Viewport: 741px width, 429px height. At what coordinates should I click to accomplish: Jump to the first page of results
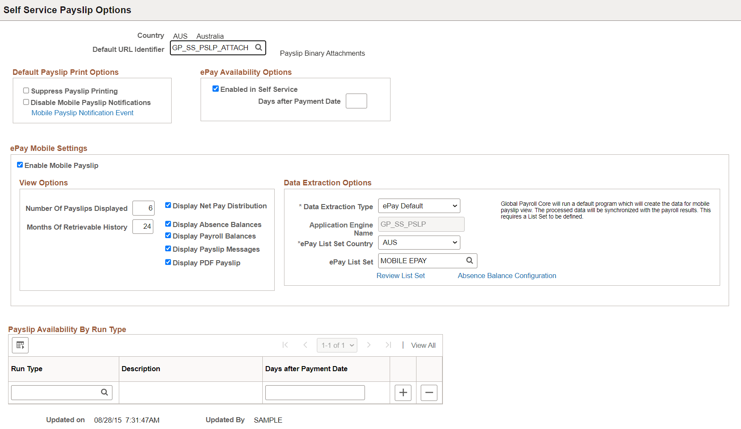[285, 345]
